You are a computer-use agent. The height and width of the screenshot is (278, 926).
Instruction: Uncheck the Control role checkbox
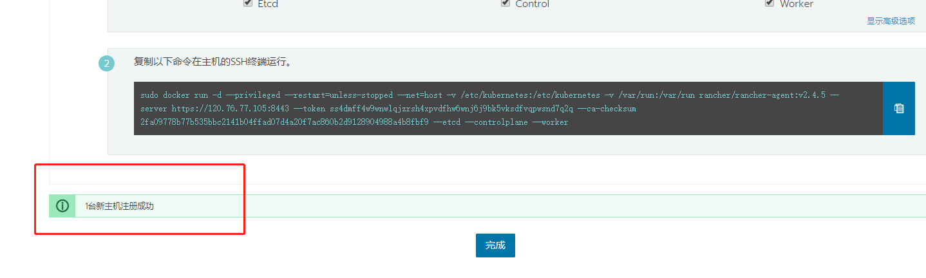pos(506,3)
